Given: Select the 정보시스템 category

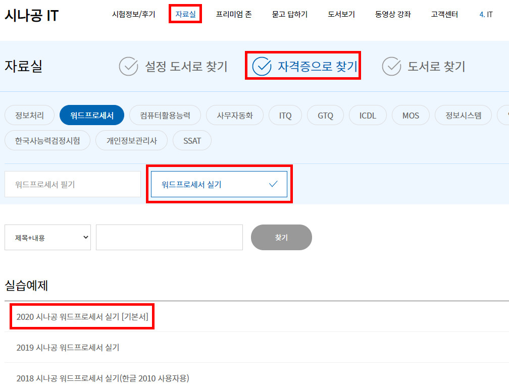Looking at the screenshot, I should coord(463,115).
